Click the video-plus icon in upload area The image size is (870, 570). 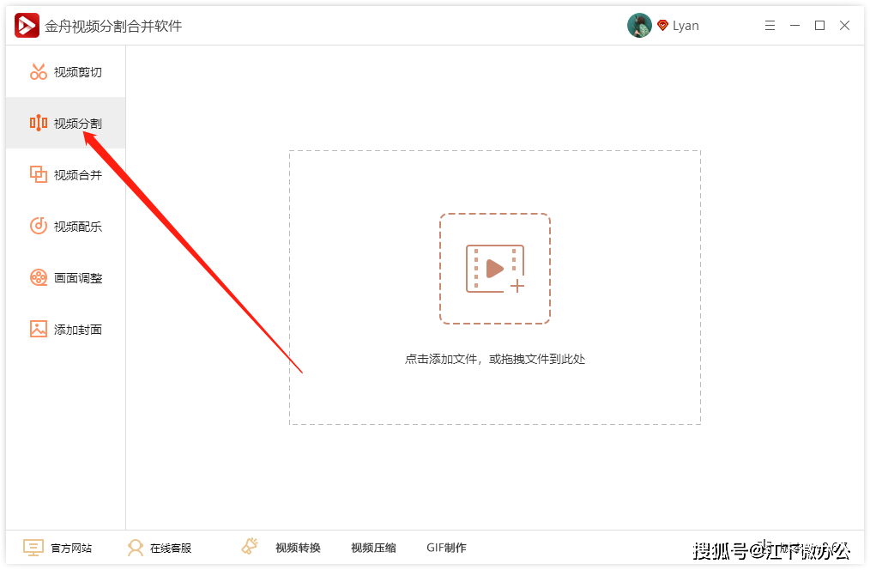click(x=495, y=269)
